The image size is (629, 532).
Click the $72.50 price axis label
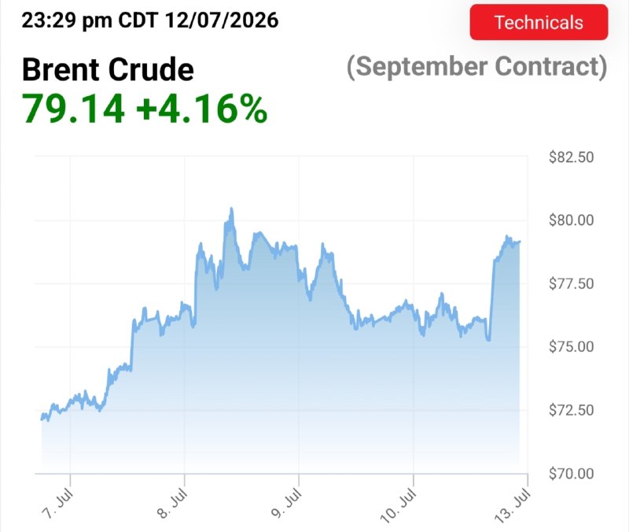pyautogui.click(x=572, y=410)
